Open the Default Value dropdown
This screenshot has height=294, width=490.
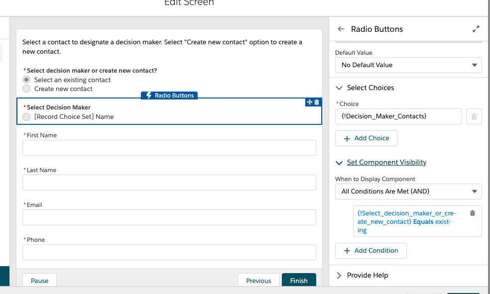pyautogui.click(x=408, y=65)
